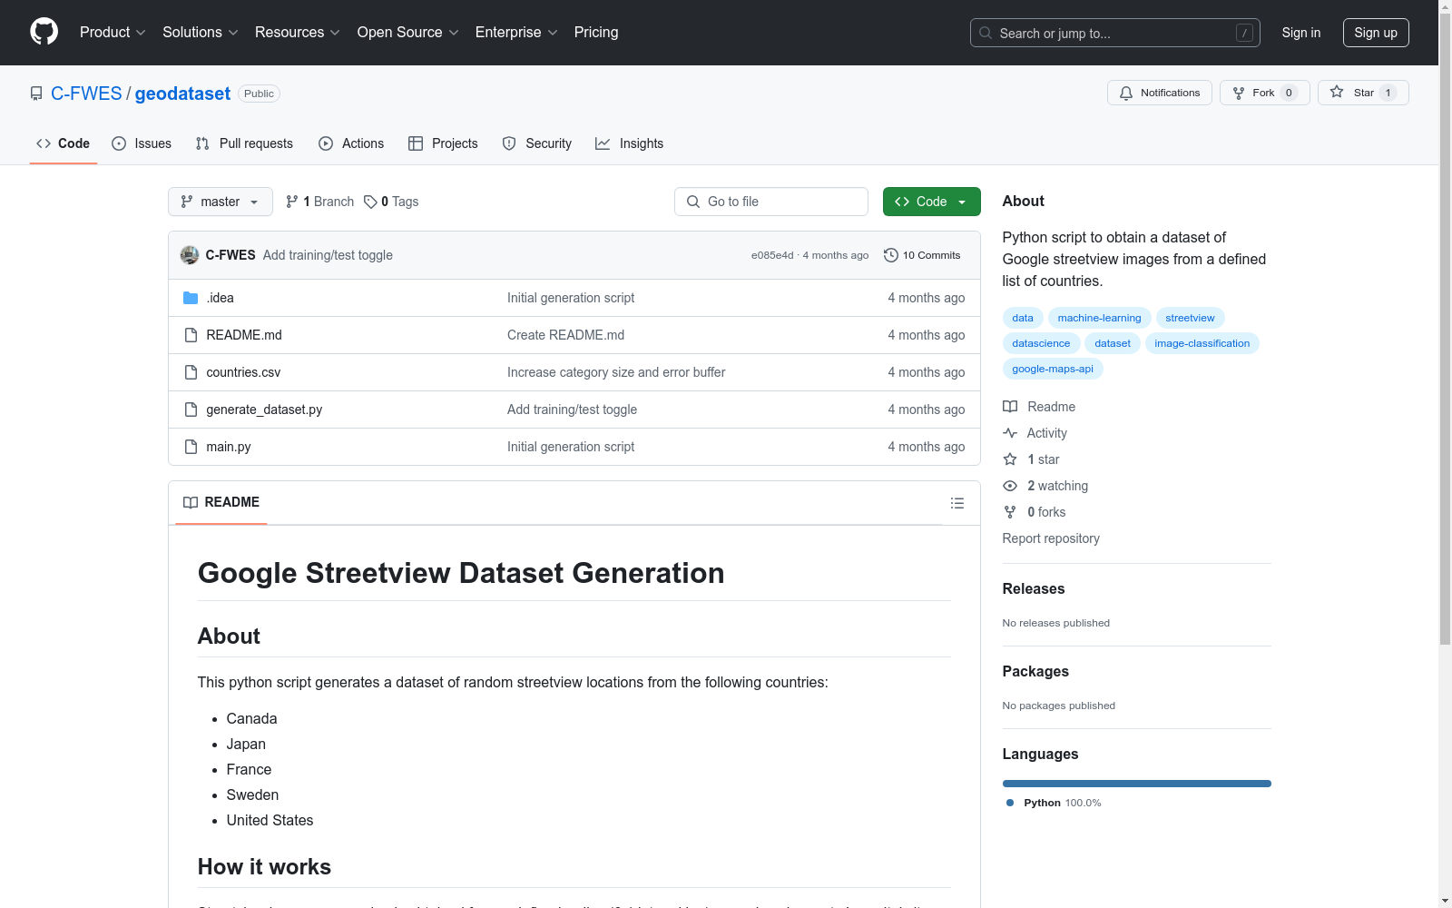Image resolution: width=1452 pixels, height=908 pixels.
Task: Click the streetview topic tag
Action: click(1190, 318)
